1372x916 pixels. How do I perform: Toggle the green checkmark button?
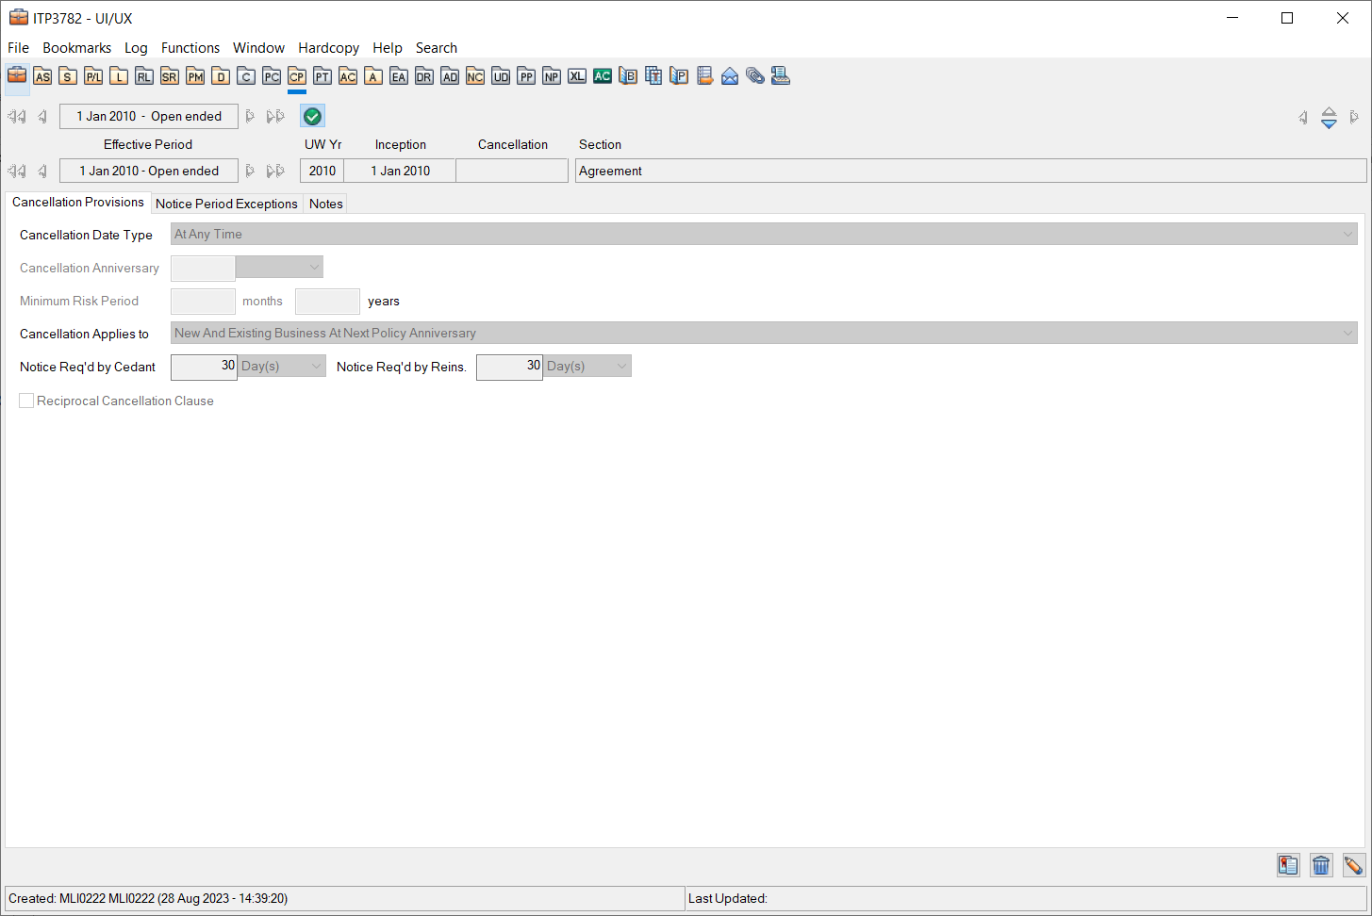[312, 116]
